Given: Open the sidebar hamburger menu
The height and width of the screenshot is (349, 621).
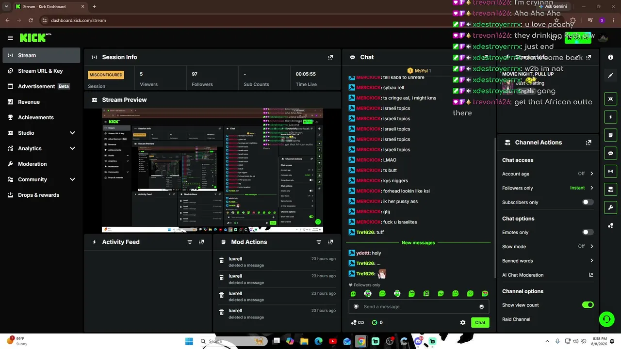Looking at the screenshot, I should point(10,38).
